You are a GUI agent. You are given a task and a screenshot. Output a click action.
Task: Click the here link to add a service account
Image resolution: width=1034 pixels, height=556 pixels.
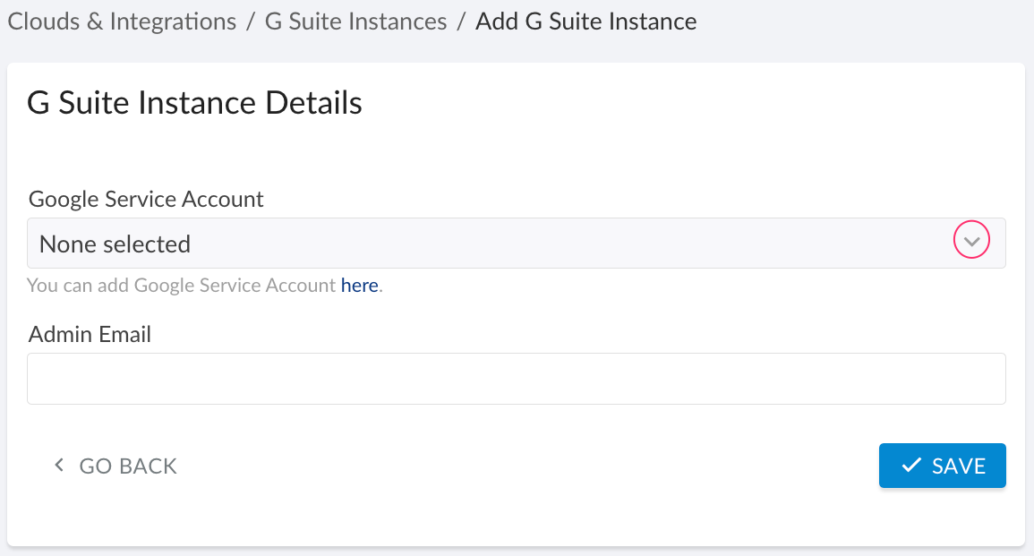(x=359, y=285)
